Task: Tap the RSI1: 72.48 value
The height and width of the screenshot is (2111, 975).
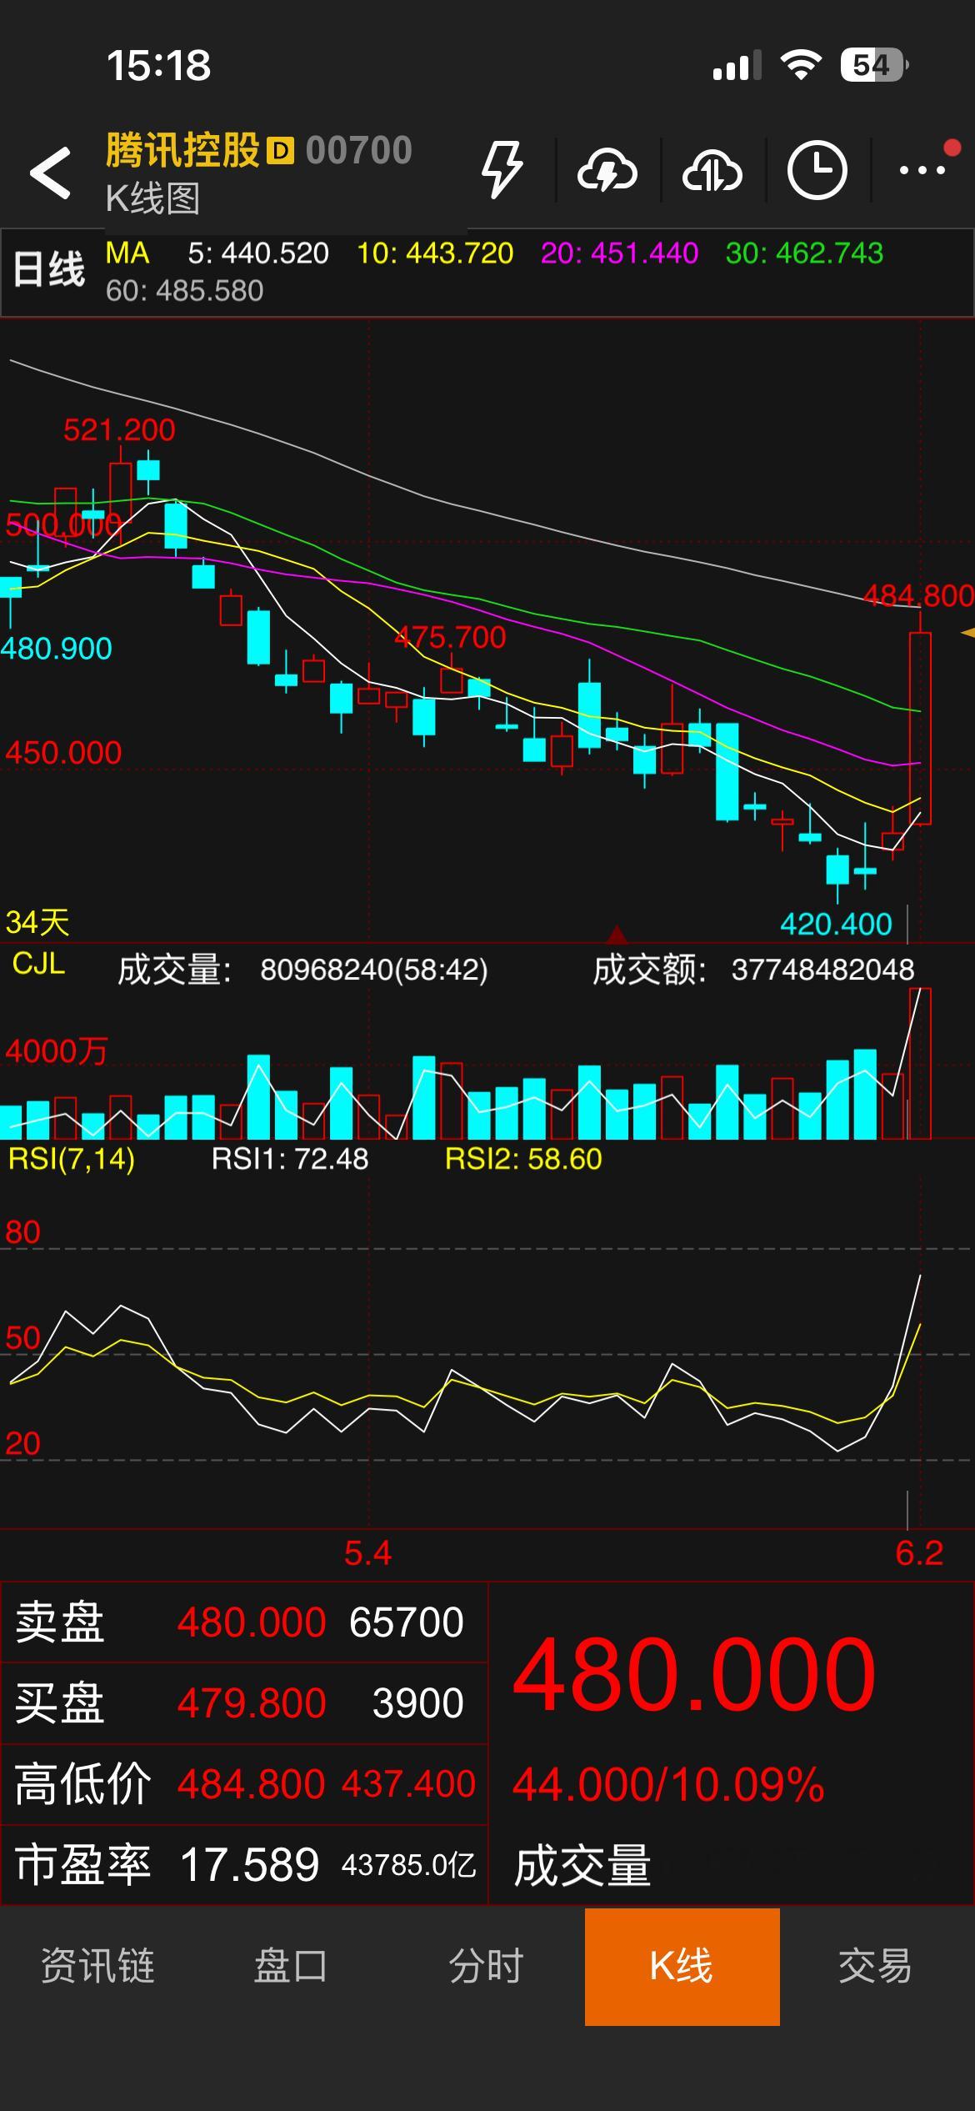Action: point(289,1159)
